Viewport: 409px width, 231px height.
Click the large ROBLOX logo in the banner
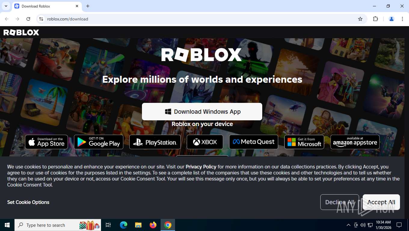point(201,55)
